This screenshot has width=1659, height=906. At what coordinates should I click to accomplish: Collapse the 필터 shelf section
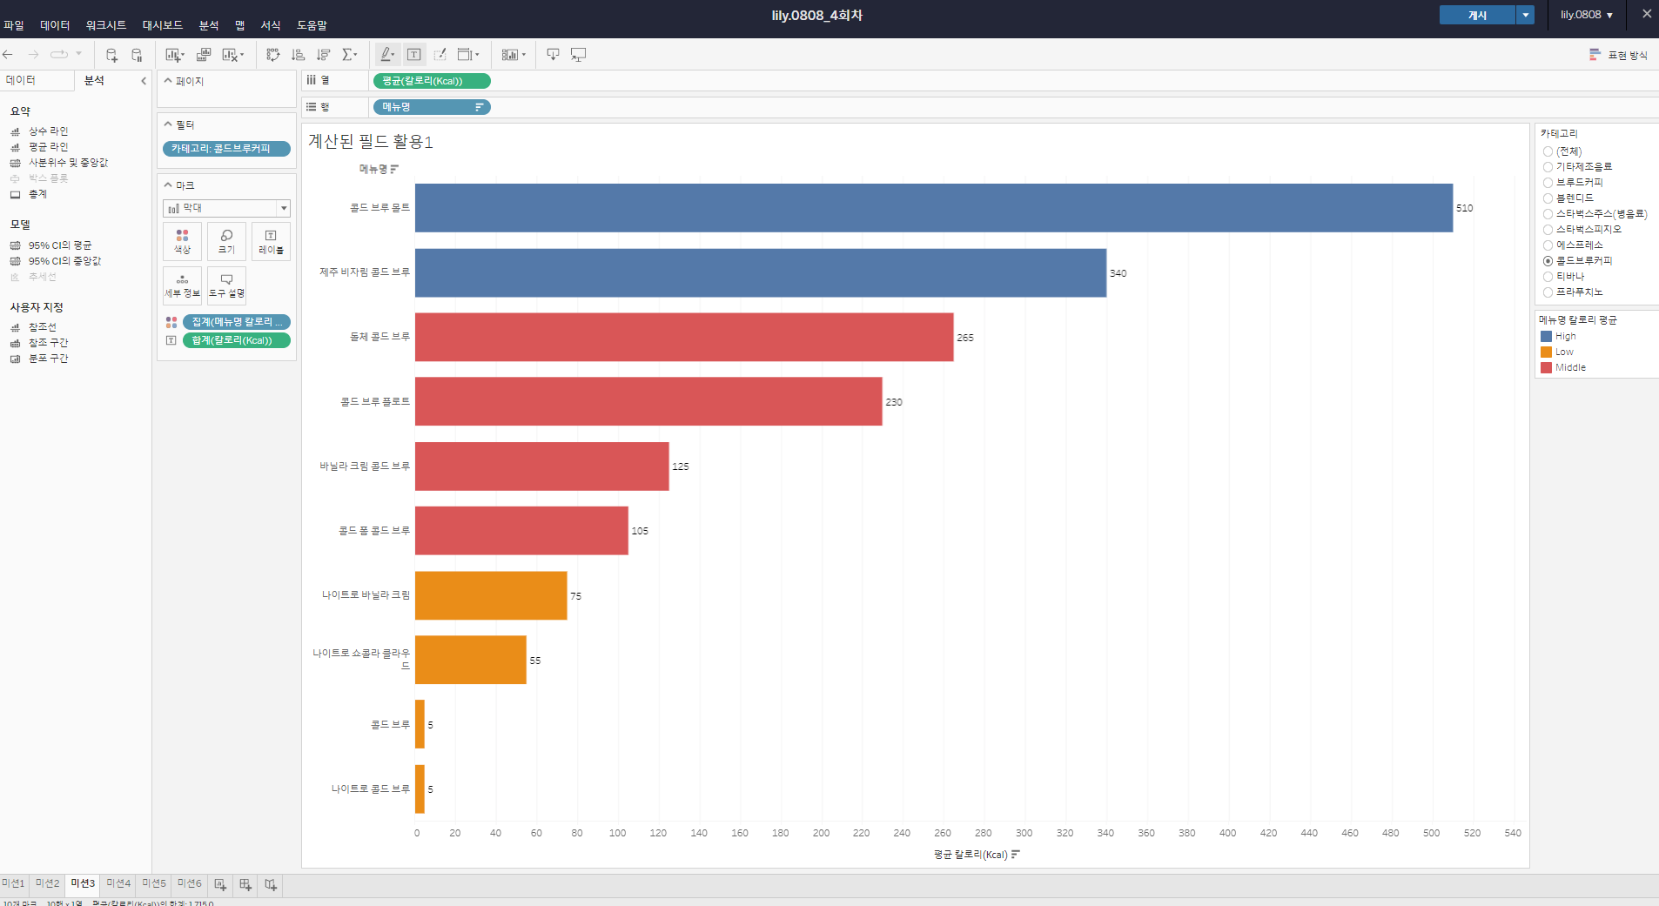pyautogui.click(x=168, y=124)
